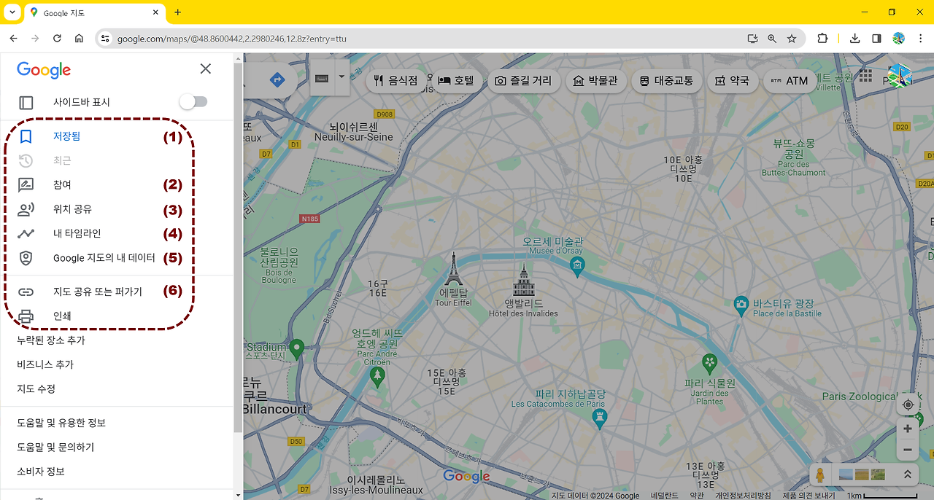Image resolution: width=934 pixels, height=500 pixels.
Task: Click the Eiffel Tower landmark icon
Action: (x=453, y=269)
